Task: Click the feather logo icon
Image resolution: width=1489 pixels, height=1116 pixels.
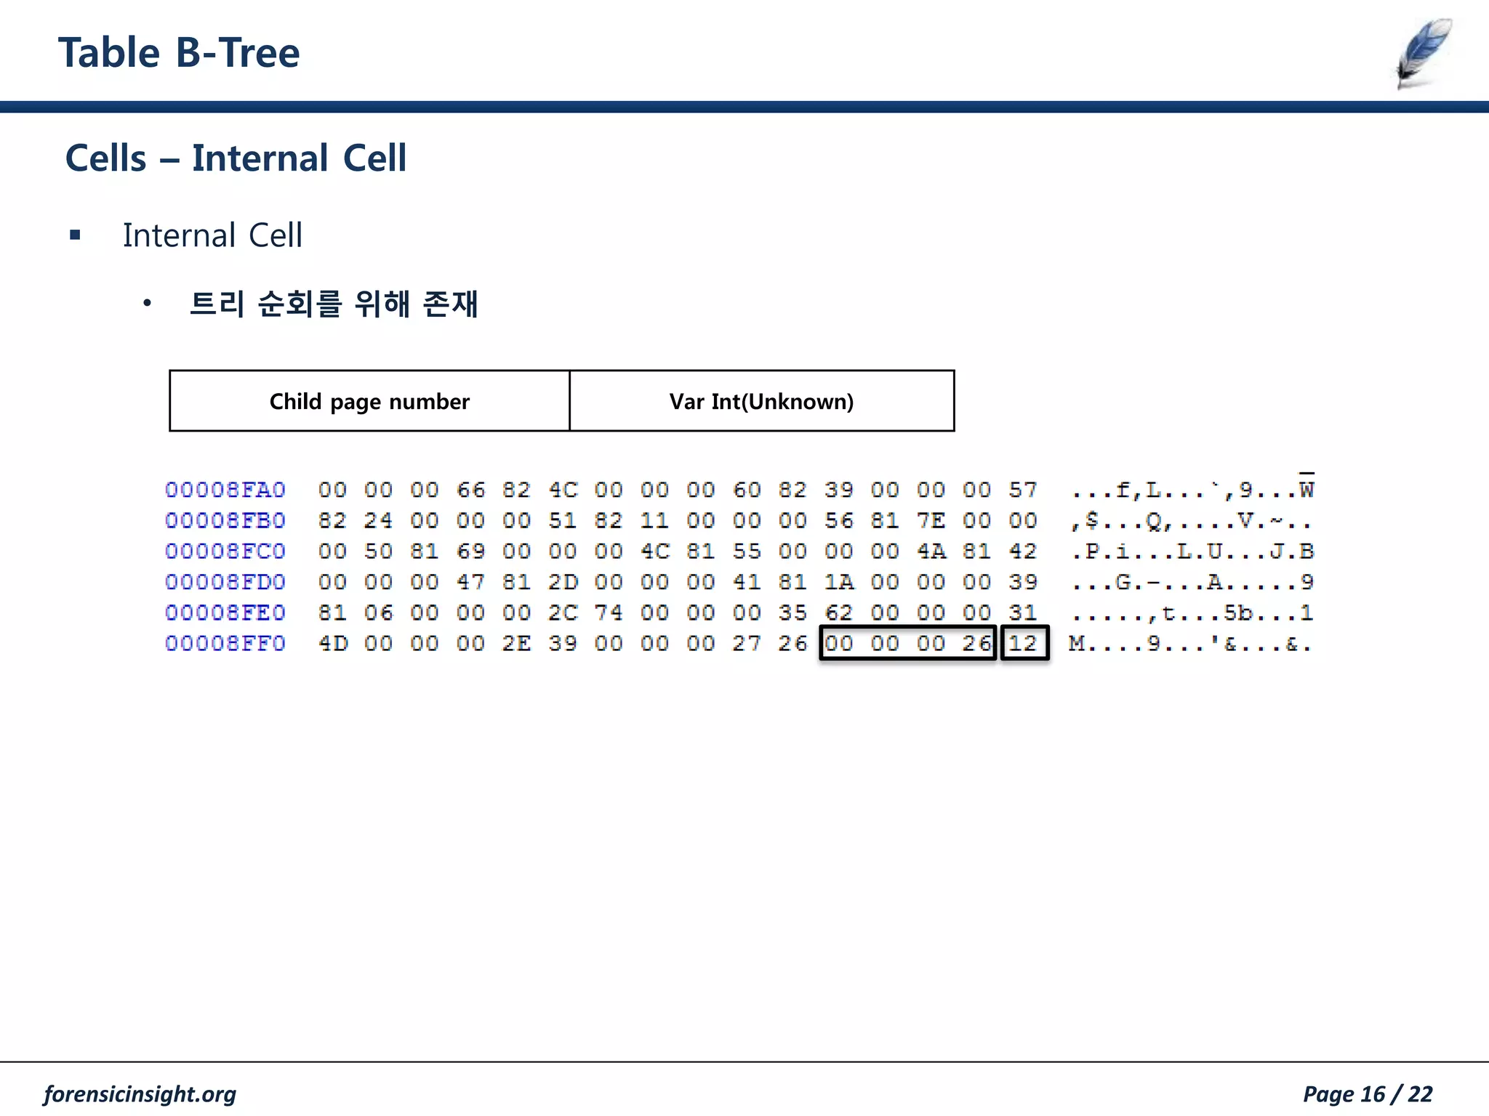Action: [1424, 54]
